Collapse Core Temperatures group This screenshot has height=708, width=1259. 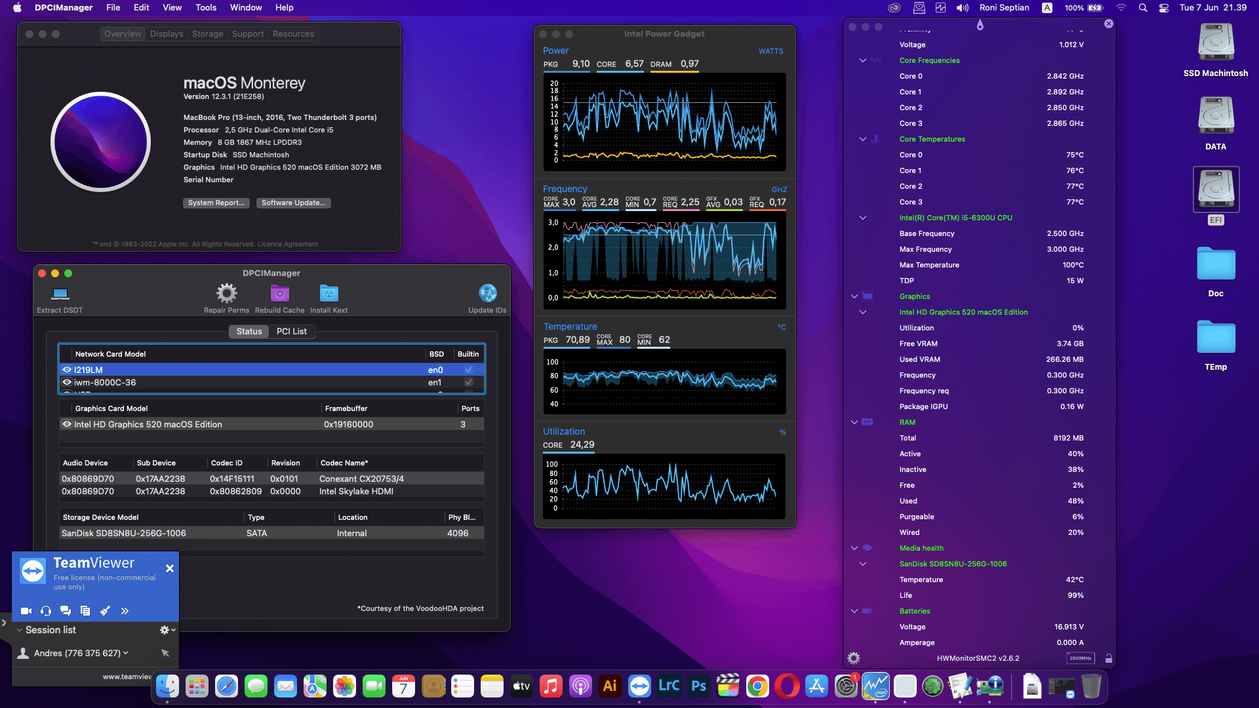coord(863,139)
